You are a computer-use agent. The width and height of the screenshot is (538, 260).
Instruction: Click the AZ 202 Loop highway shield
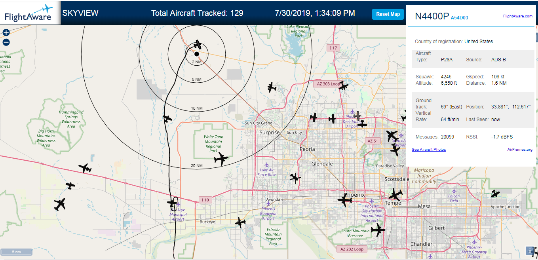click(x=352, y=249)
